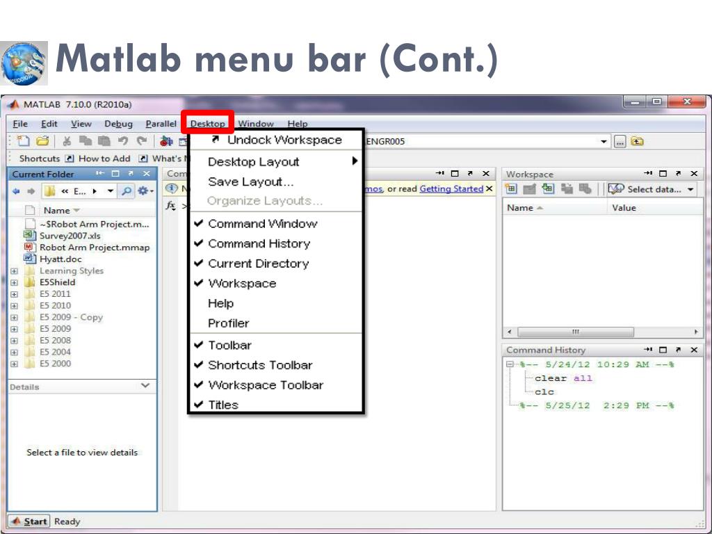Open the Debug menu

pos(118,124)
